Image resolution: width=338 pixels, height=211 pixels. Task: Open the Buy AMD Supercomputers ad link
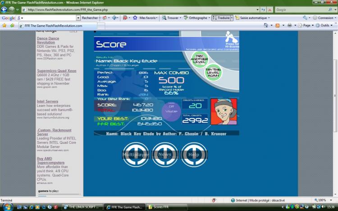pos(50,161)
